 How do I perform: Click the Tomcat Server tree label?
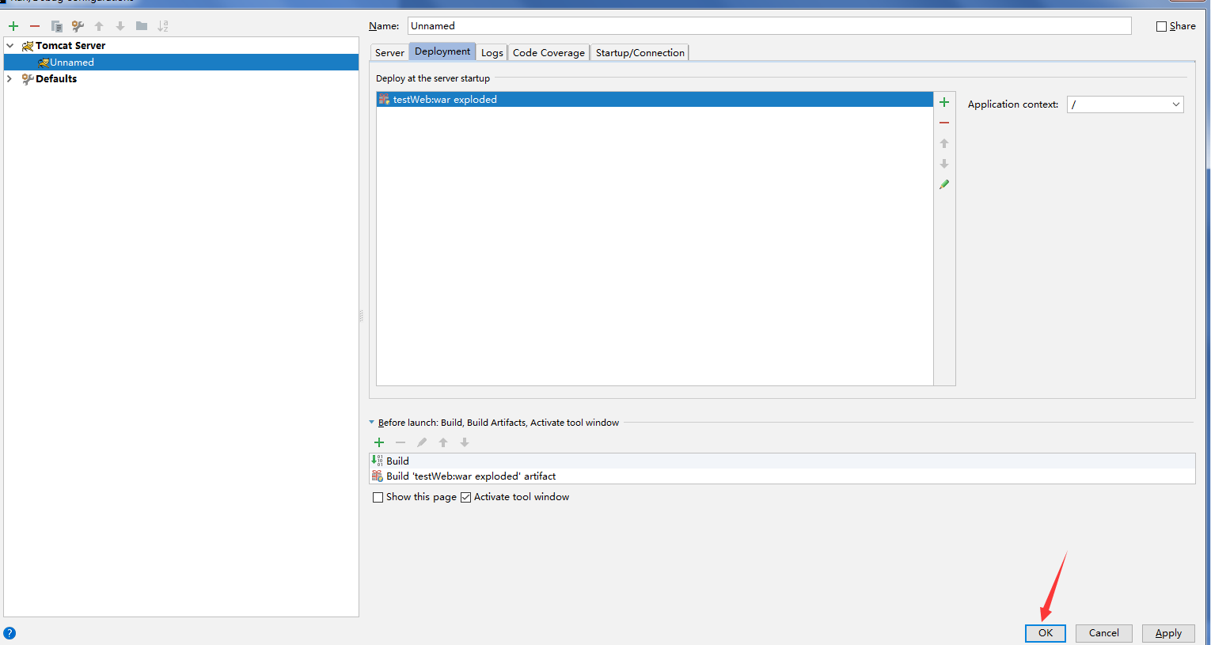[70, 46]
